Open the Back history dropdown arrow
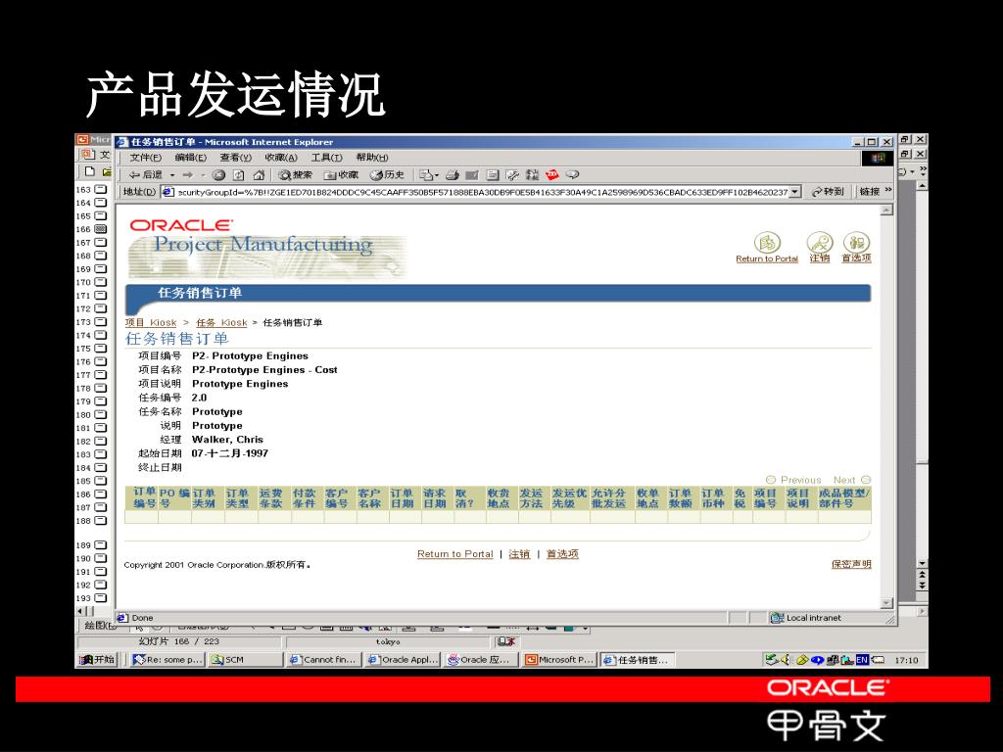Image resolution: width=1003 pixels, height=752 pixels. coord(172,174)
